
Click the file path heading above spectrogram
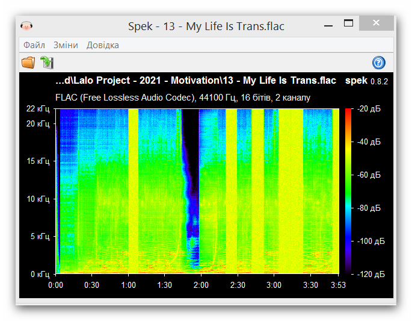195,81
